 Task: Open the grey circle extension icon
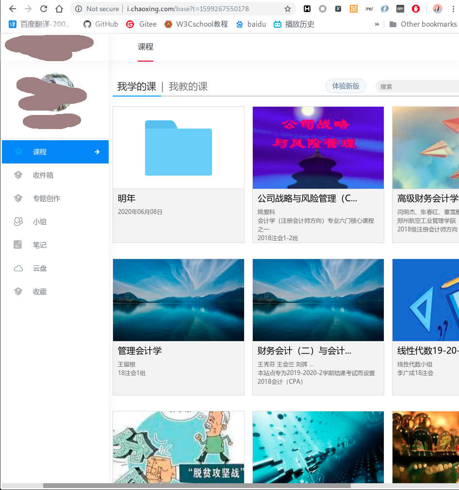(323, 9)
